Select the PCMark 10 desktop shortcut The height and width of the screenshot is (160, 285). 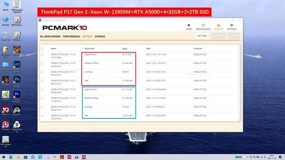click(x=6, y=111)
